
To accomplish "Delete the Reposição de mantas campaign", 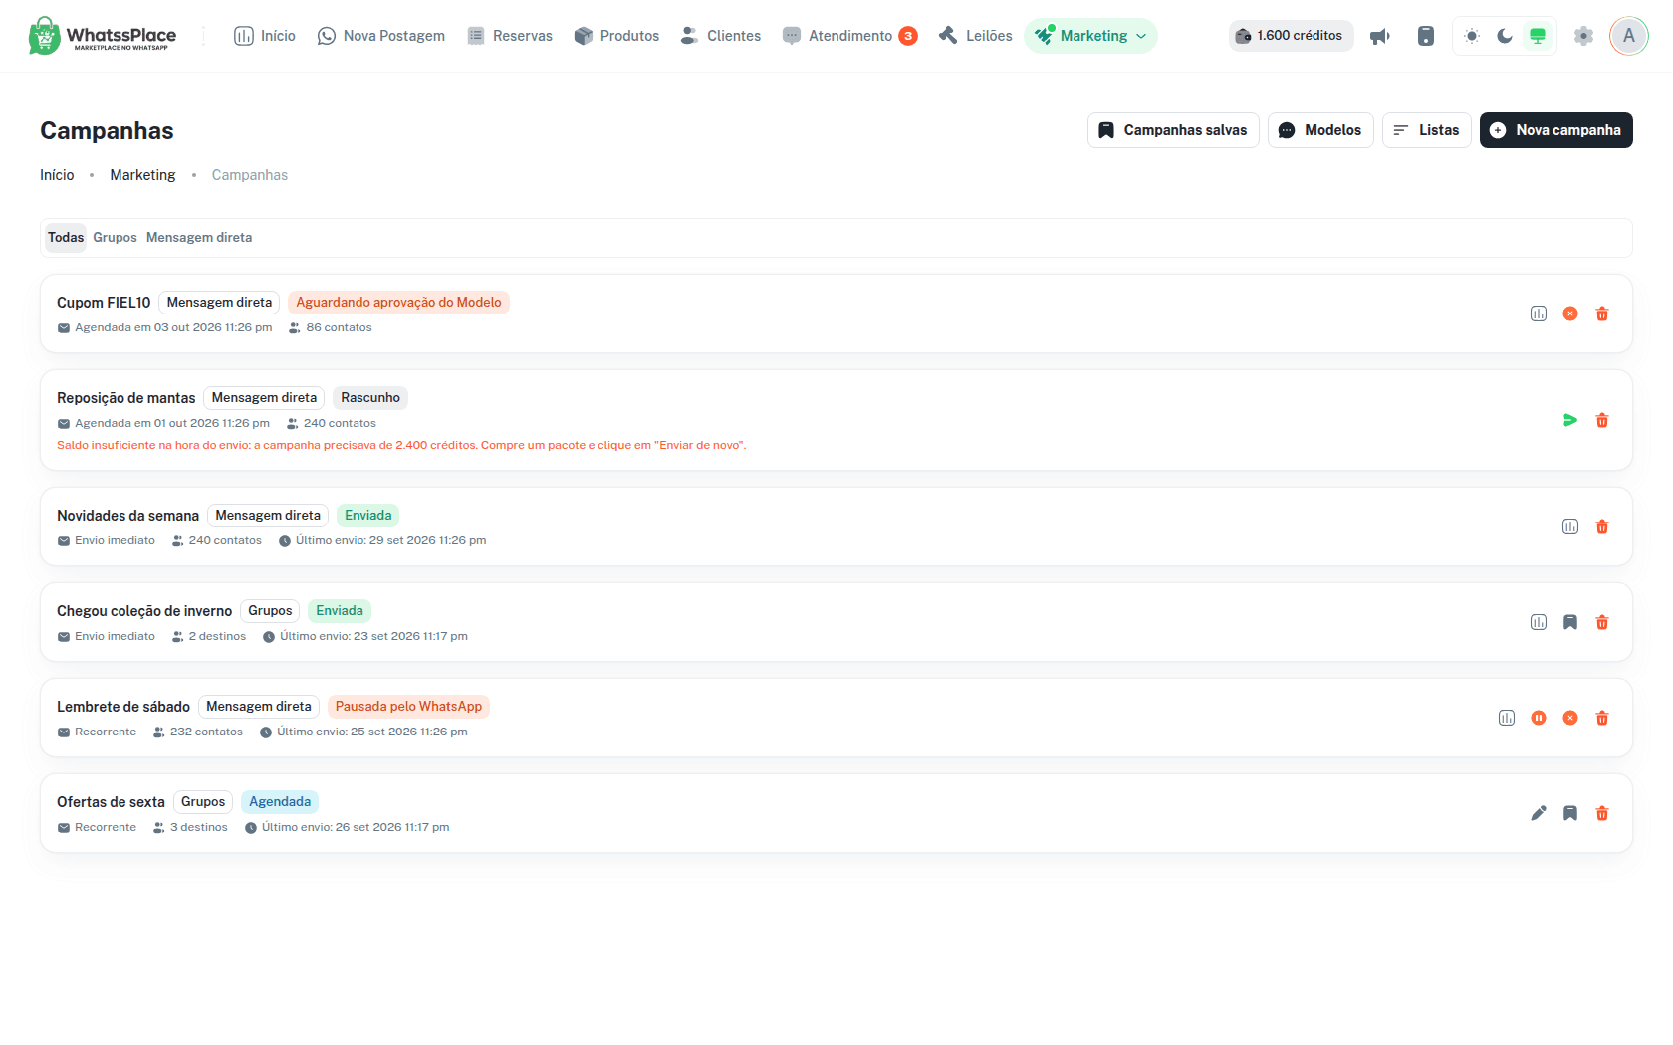I will click(1602, 420).
